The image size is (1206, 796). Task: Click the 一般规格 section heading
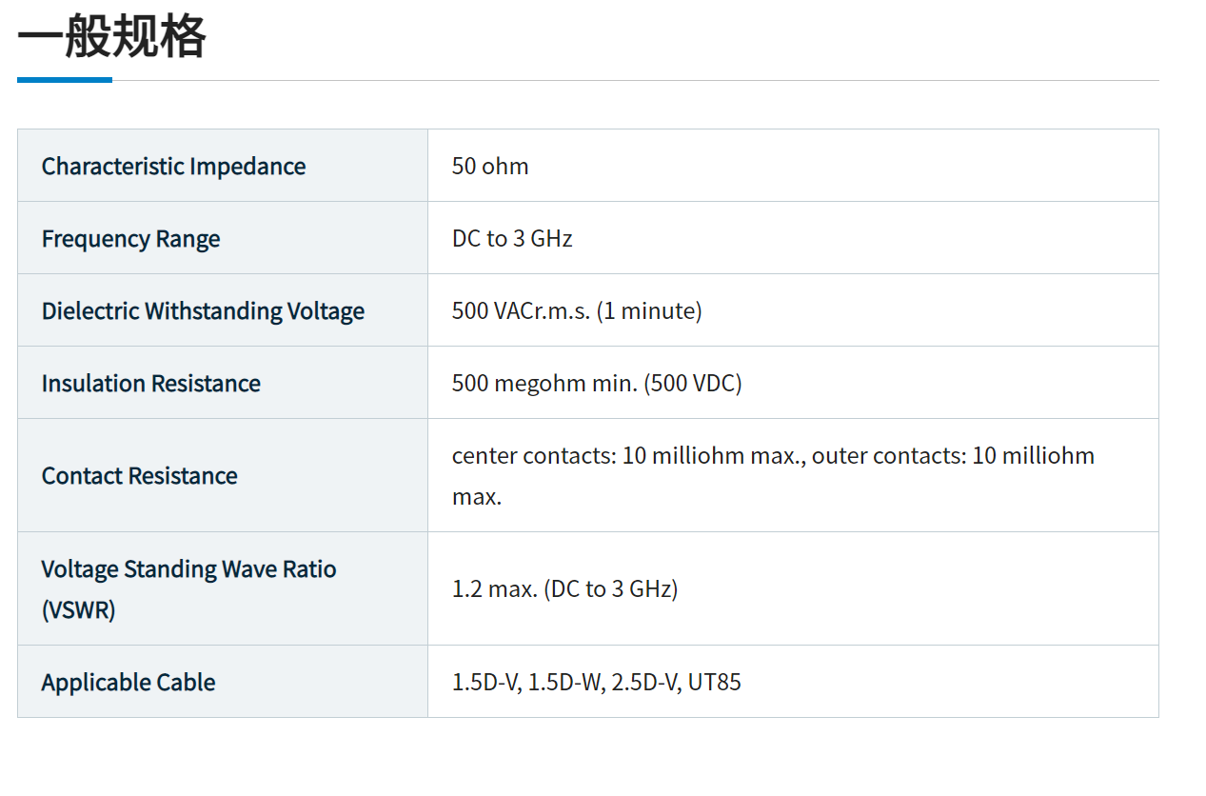pos(111,38)
